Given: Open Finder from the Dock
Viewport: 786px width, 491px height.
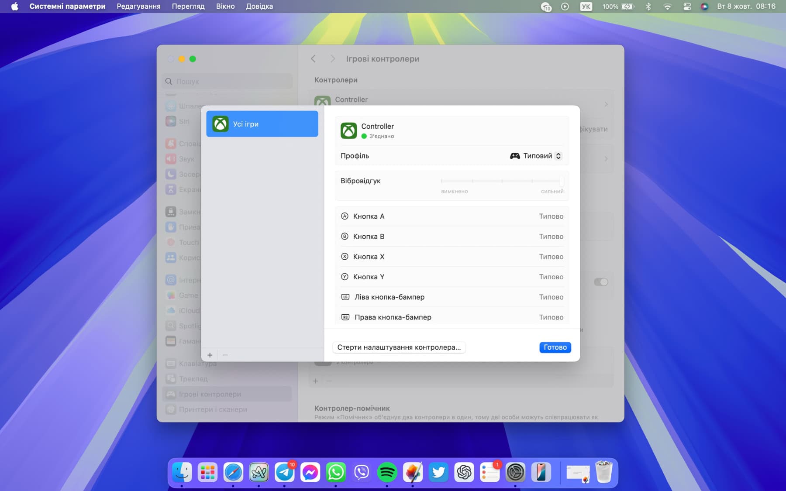Looking at the screenshot, I should [x=182, y=472].
